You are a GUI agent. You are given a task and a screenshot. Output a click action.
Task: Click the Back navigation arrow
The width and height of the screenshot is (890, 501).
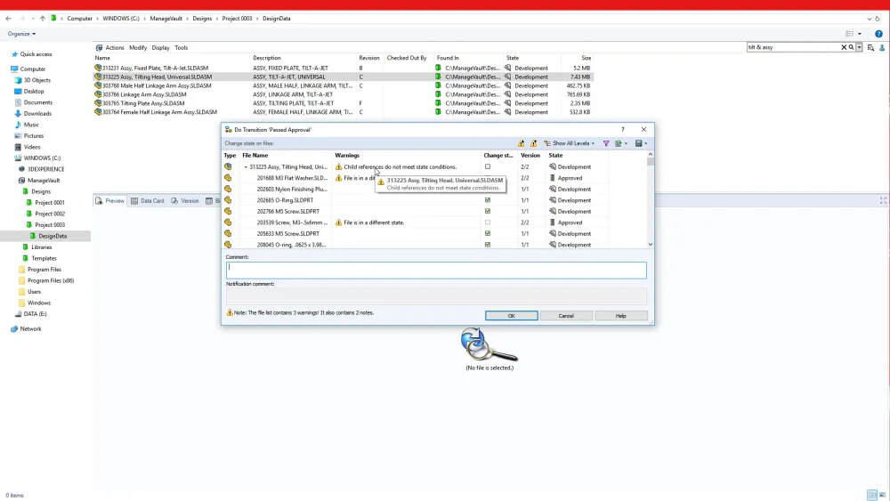[9, 19]
